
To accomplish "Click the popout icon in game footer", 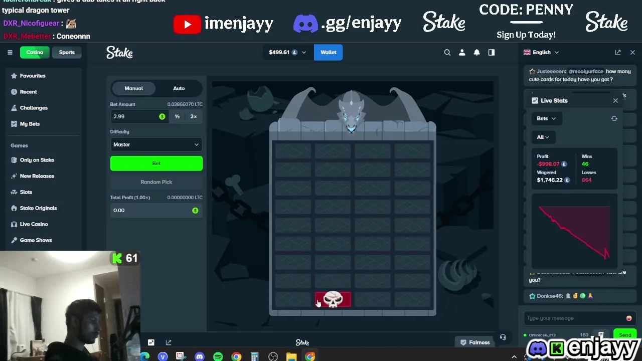I will point(169,342).
